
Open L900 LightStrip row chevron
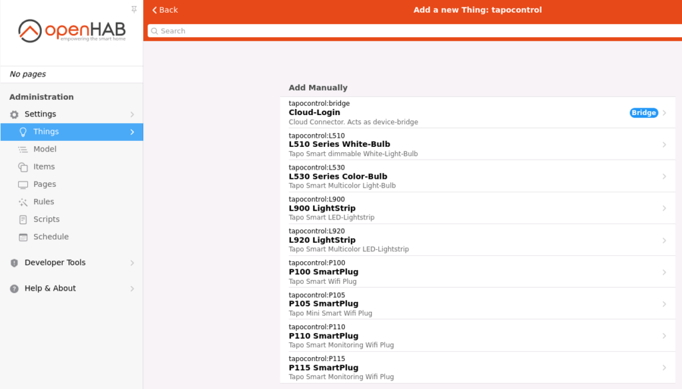click(x=664, y=208)
